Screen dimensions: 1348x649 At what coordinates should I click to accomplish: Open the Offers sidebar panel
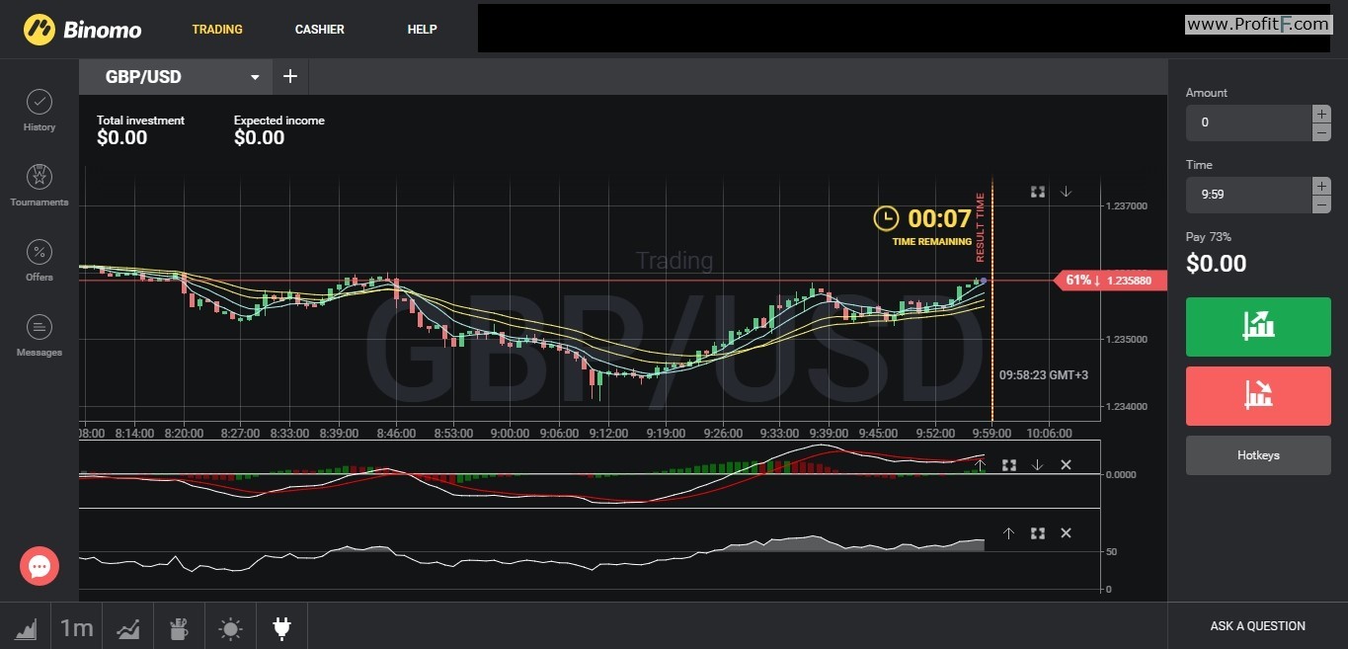(40, 260)
